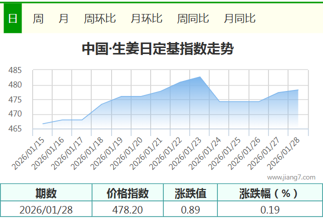Click the 价格指数 column header
Image resolution: width=323 pixels, height=220 pixels.
pyautogui.click(x=128, y=193)
